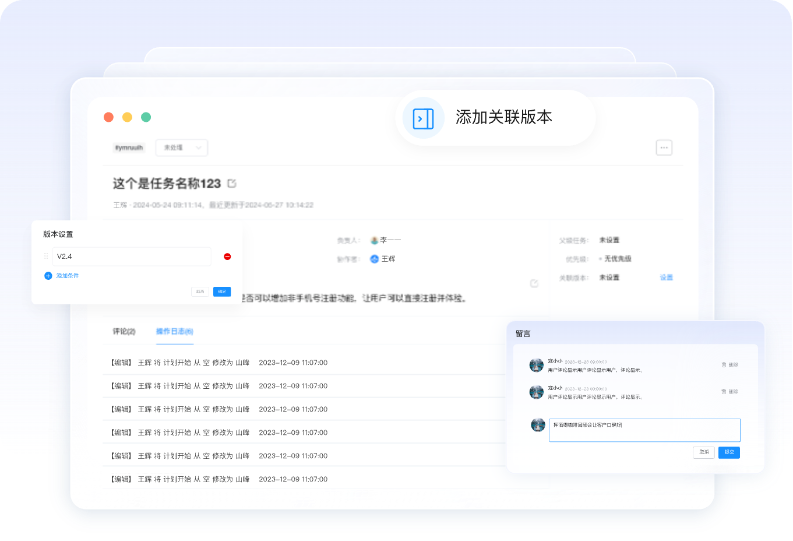Select the 操作日志 tab
793x541 pixels.
[174, 332]
